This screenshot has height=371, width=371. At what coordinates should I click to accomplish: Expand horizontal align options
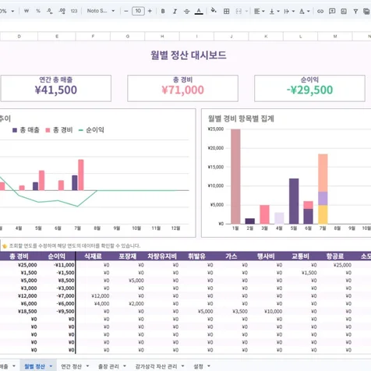(259, 11)
